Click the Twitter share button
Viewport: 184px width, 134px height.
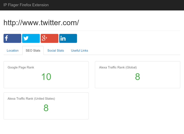(x=31, y=38)
